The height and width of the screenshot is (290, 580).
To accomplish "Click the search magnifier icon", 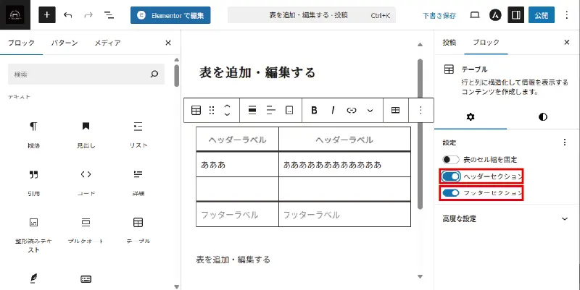I will [154, 74].
